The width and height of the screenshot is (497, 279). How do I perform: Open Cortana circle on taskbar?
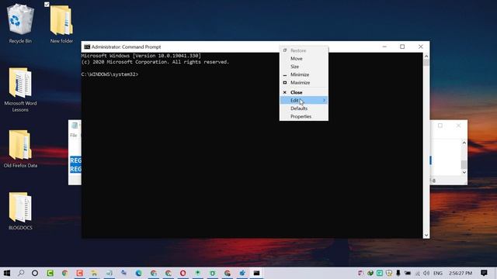pos(35,273)
